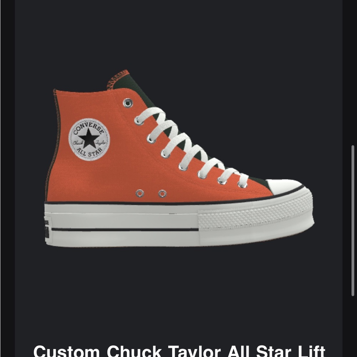The width and height of the screenshot is (357, 357).
Task: Click the smooth white toe cap
Action: (x=285, y=186)
